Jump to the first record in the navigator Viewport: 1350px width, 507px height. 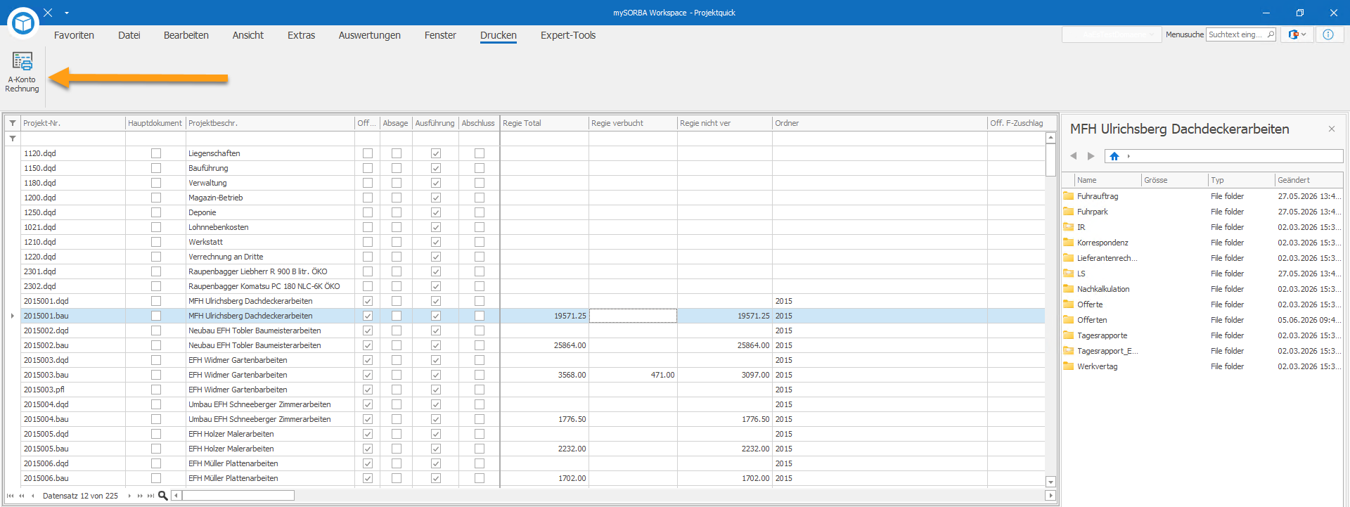pyautogui.click(x=10, y=496)
